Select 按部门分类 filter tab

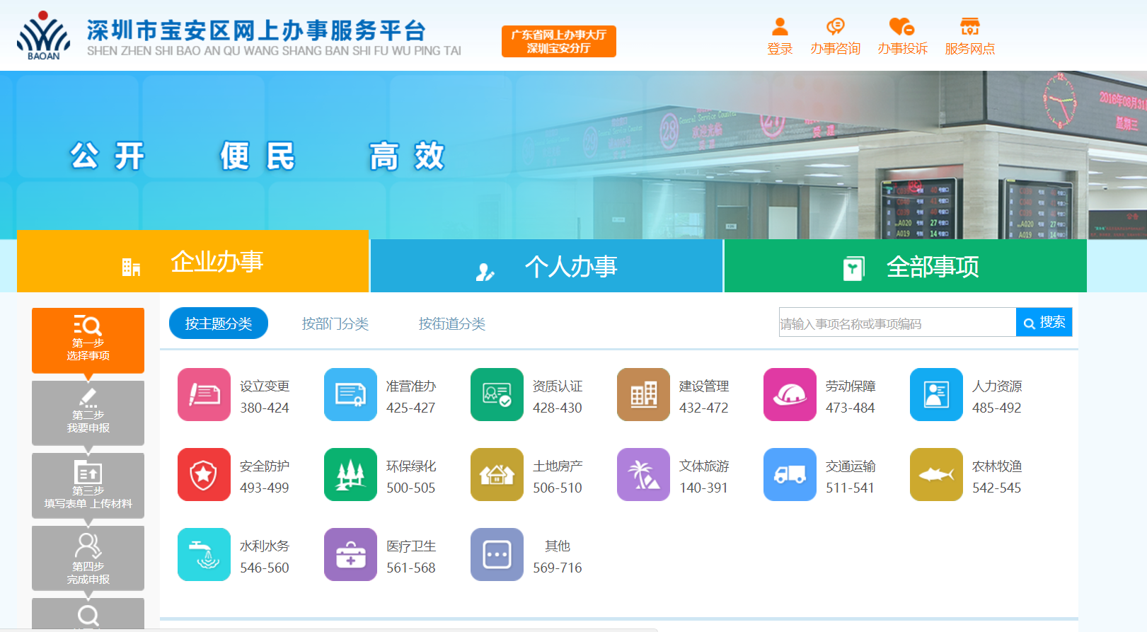(335, 323)
